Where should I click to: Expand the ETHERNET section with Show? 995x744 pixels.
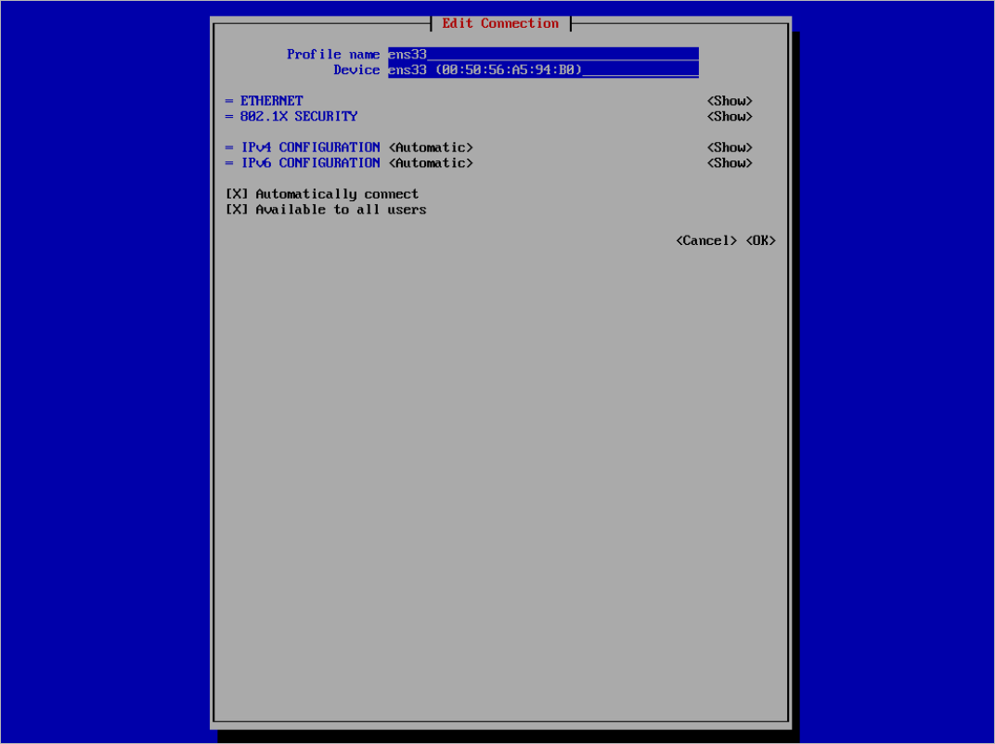click(x=729, y=101)
